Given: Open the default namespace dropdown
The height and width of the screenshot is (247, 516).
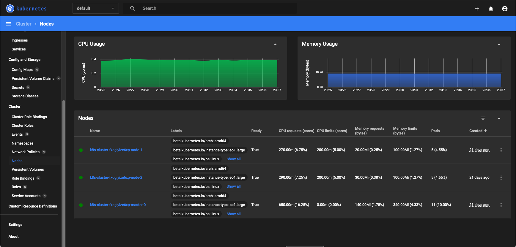Looking at the screenshot, I should [95, 8].
